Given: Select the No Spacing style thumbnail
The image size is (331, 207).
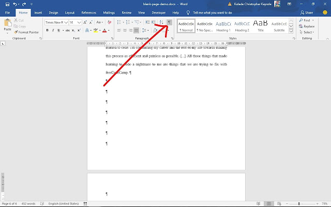Looking at the screenshot, I should [204, 26].
